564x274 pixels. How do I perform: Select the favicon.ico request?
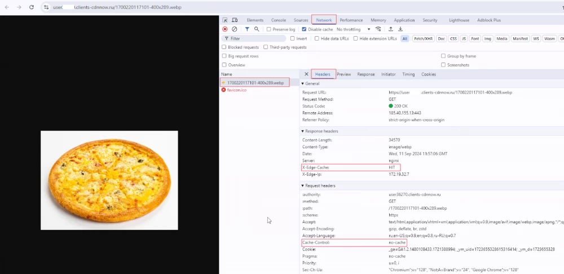pyautogui.click(x=236, y=90)
